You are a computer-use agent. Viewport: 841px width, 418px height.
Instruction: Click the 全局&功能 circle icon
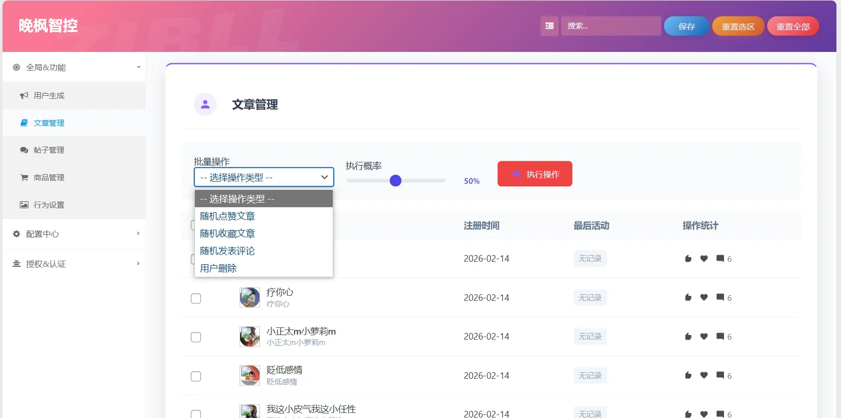coord(16,67)
